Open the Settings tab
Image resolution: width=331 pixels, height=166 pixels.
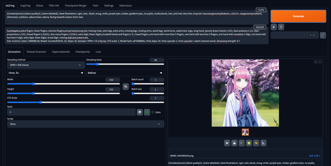(109, 6)
